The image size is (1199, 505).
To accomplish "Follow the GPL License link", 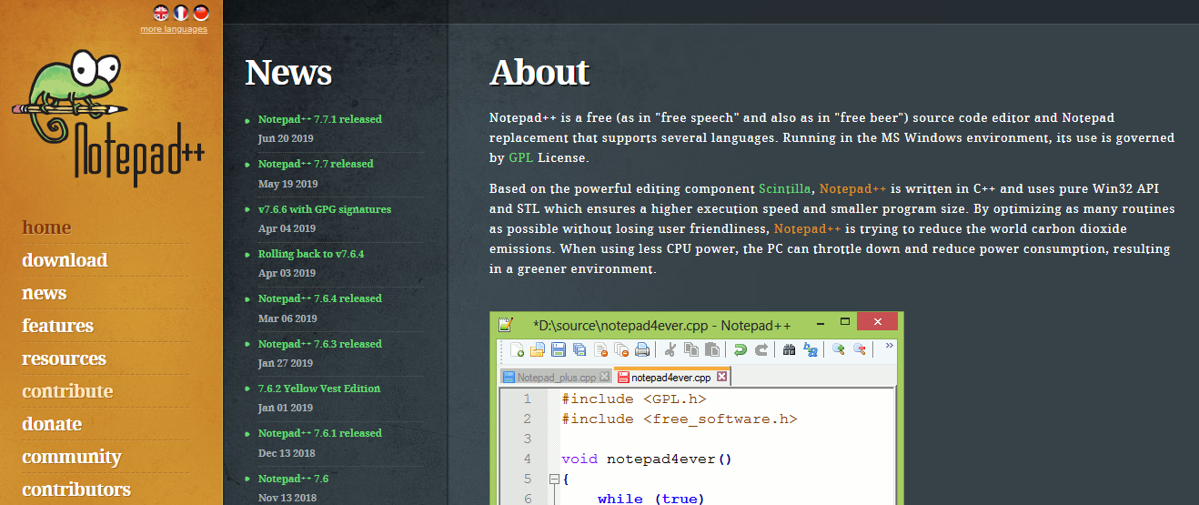I will click(x=520, y=157).
